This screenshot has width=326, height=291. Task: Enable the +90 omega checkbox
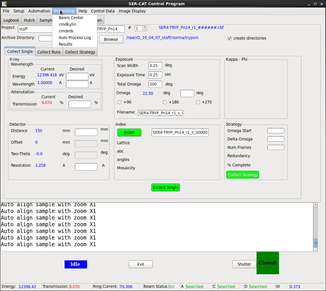[120, 102]
